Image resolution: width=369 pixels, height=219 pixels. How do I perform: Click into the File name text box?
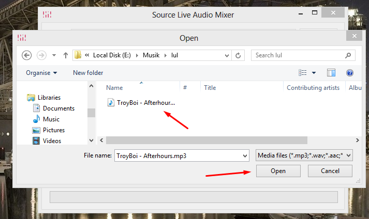178,156
